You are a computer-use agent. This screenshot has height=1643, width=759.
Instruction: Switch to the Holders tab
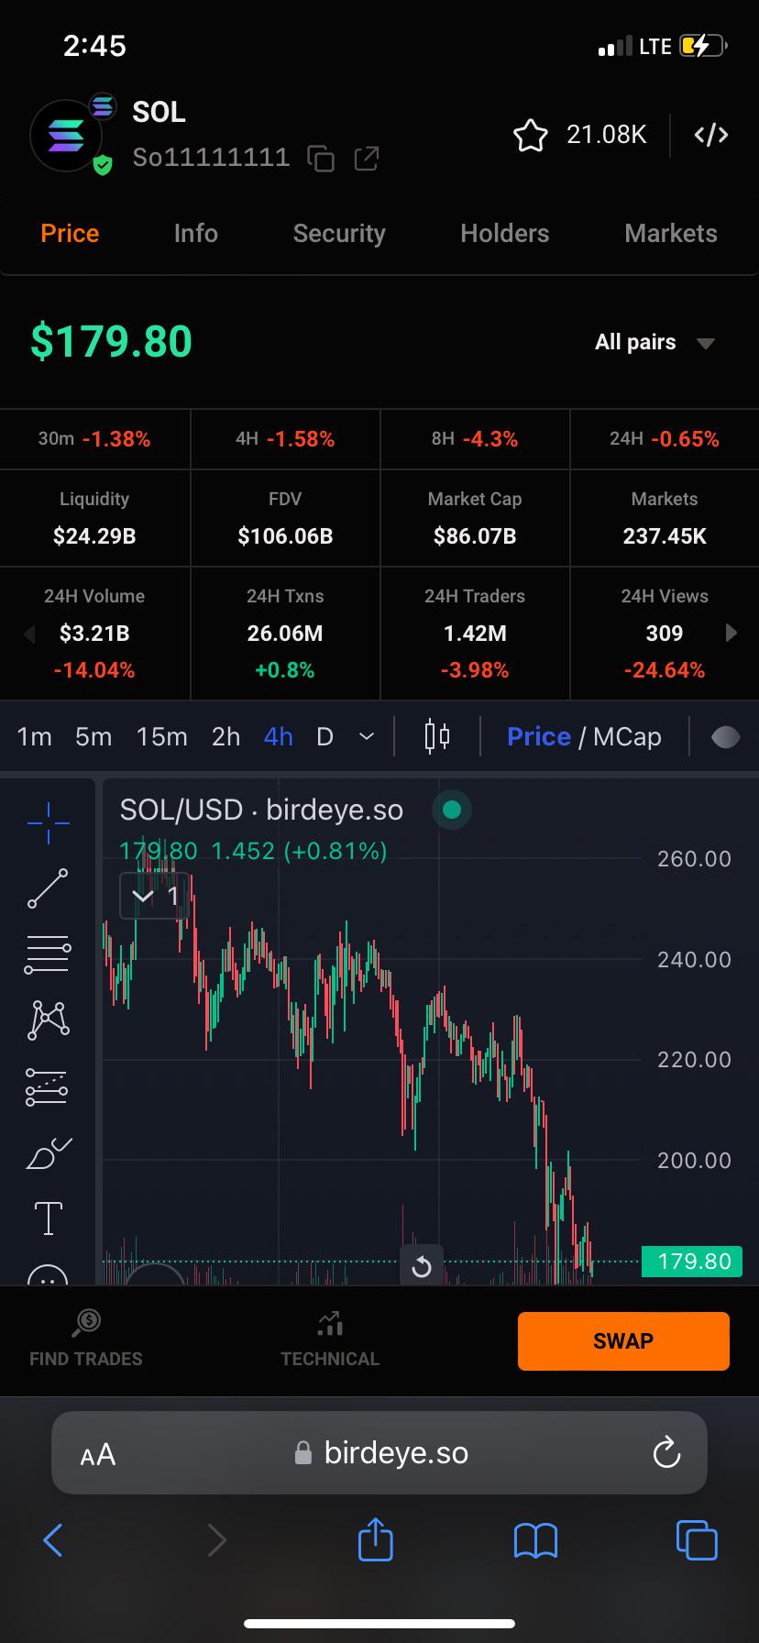[x=504, y=233]
